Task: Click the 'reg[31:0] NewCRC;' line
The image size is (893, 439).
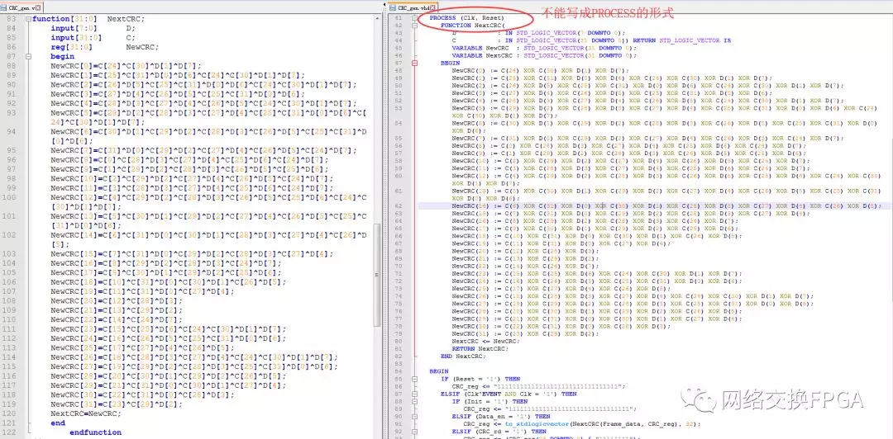Action: click(105, 47)
